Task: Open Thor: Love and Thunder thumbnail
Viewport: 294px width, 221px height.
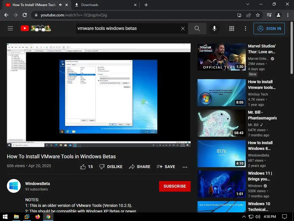Action: [221, 57]
